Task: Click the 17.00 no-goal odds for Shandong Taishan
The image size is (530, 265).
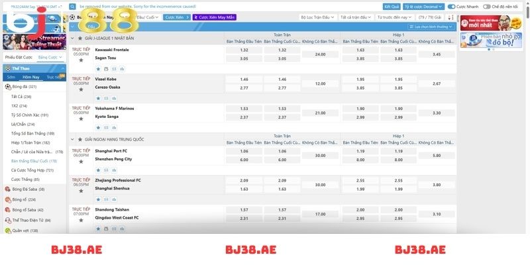Action: pos(320,214)
